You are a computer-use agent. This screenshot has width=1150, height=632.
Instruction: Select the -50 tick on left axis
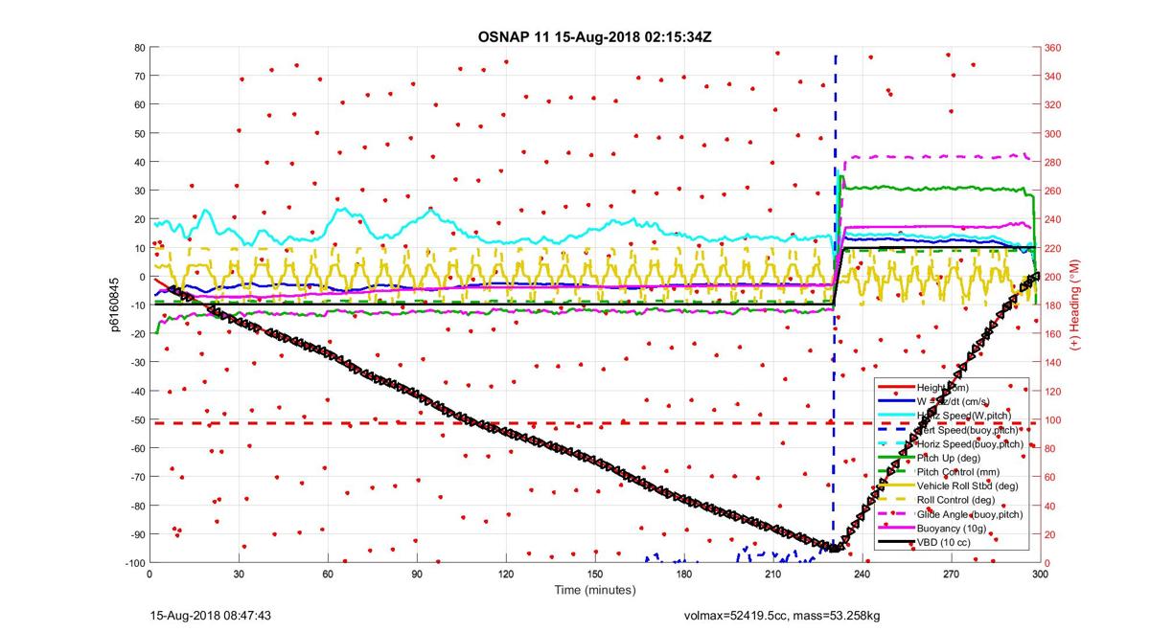(x=136, y=419)
